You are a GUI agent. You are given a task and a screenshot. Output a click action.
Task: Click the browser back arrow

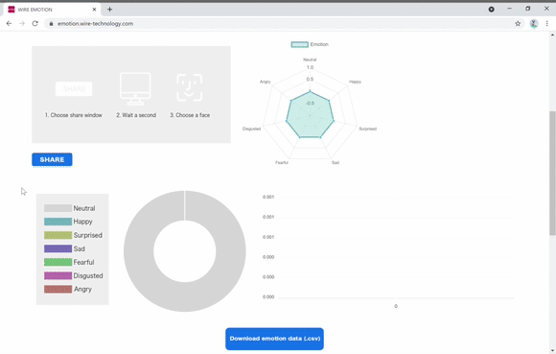tap(9, 23)
